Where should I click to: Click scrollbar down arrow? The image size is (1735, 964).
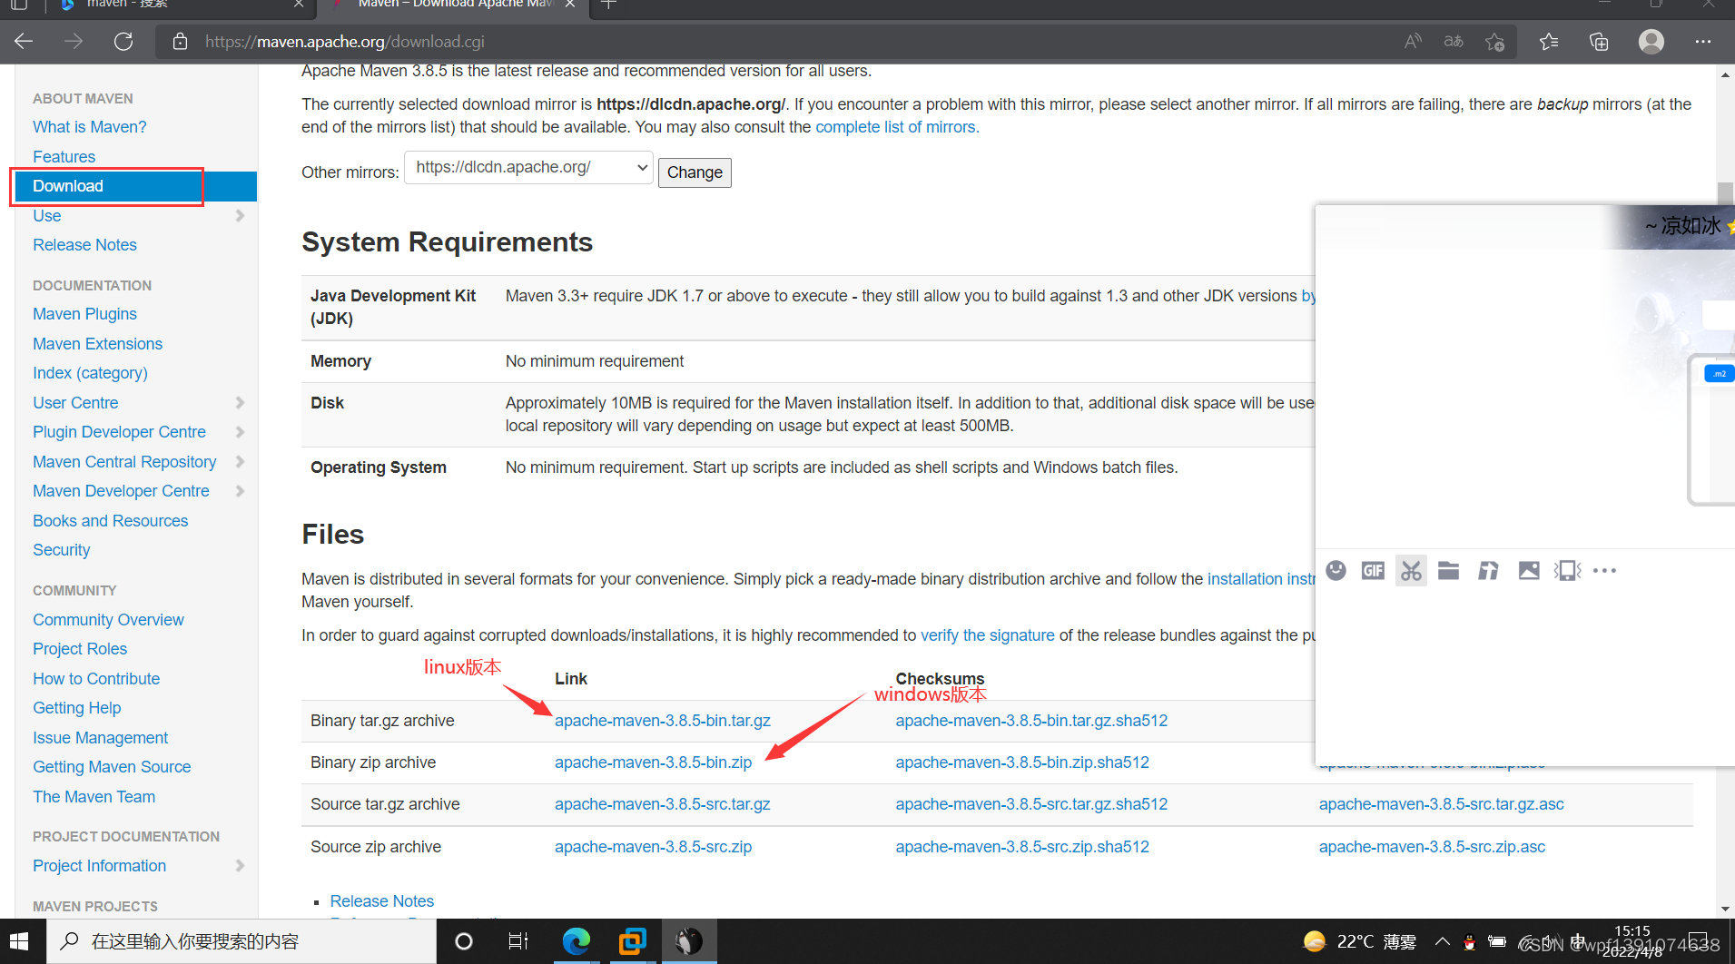1725,909
